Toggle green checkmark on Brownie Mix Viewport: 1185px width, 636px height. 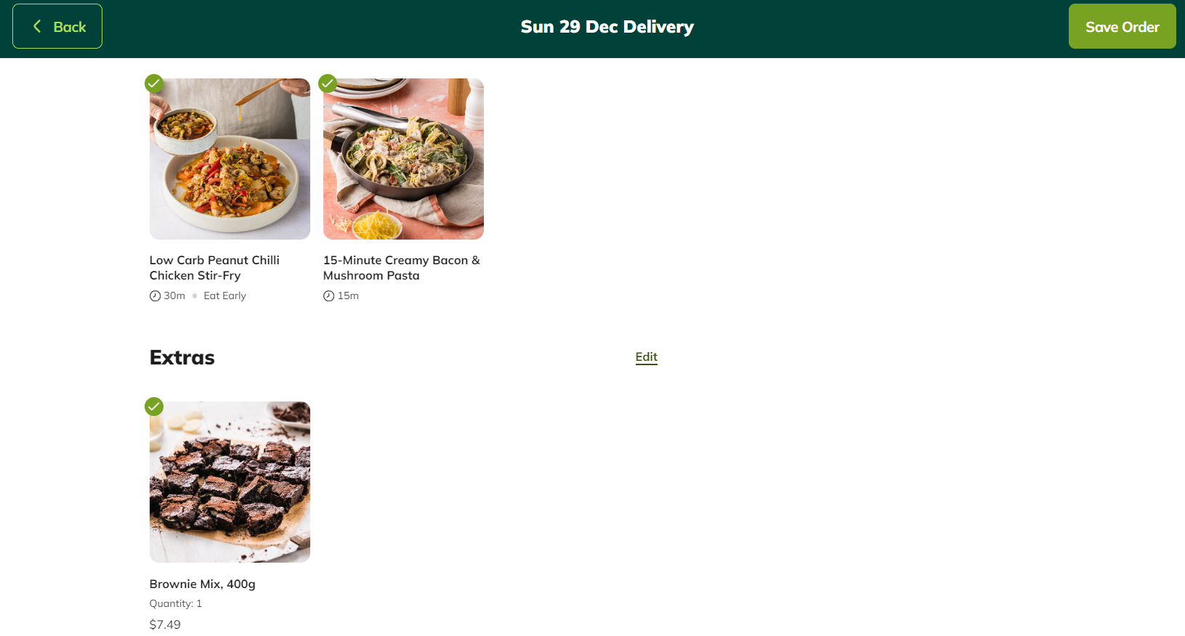[154, 406]
